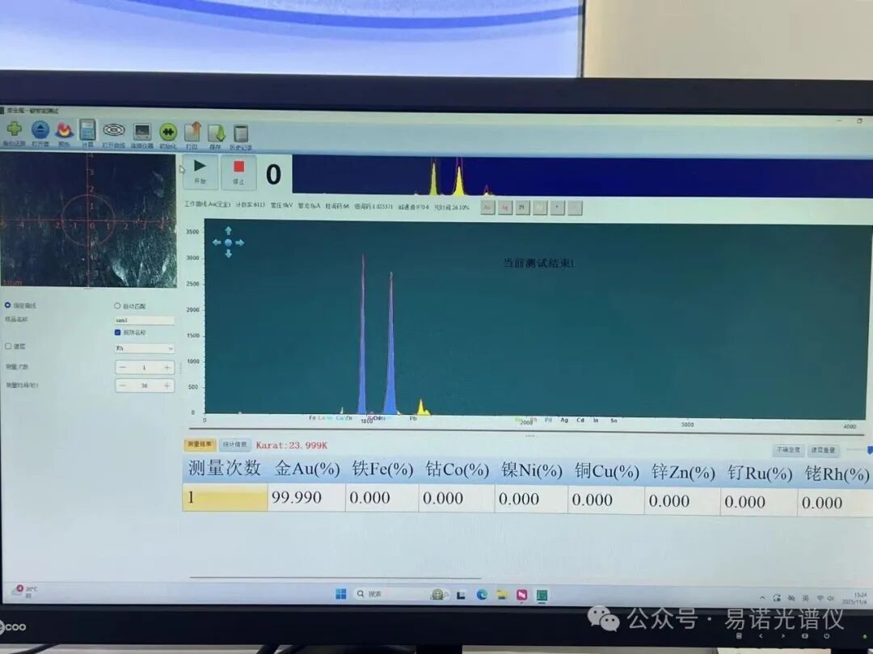
Task: Pan spectrum down with the down arrow
Action: pyautogui.click(x=228, y=254)
